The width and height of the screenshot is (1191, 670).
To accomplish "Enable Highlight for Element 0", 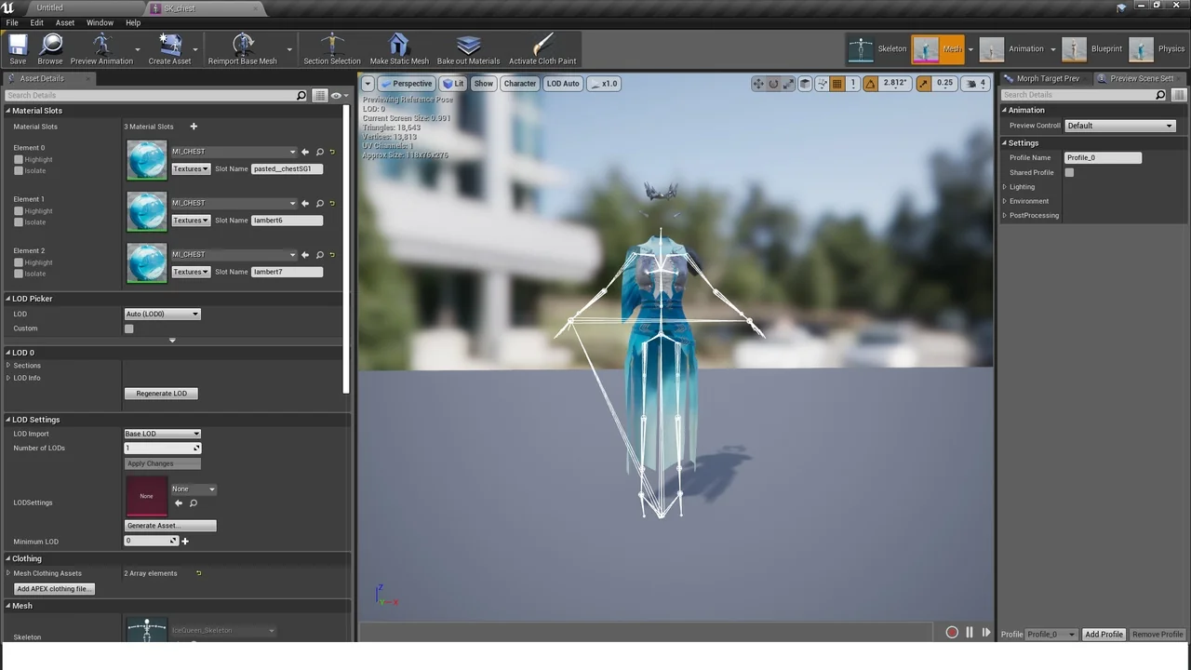I will pyautogui.click(x=18, y=159).
